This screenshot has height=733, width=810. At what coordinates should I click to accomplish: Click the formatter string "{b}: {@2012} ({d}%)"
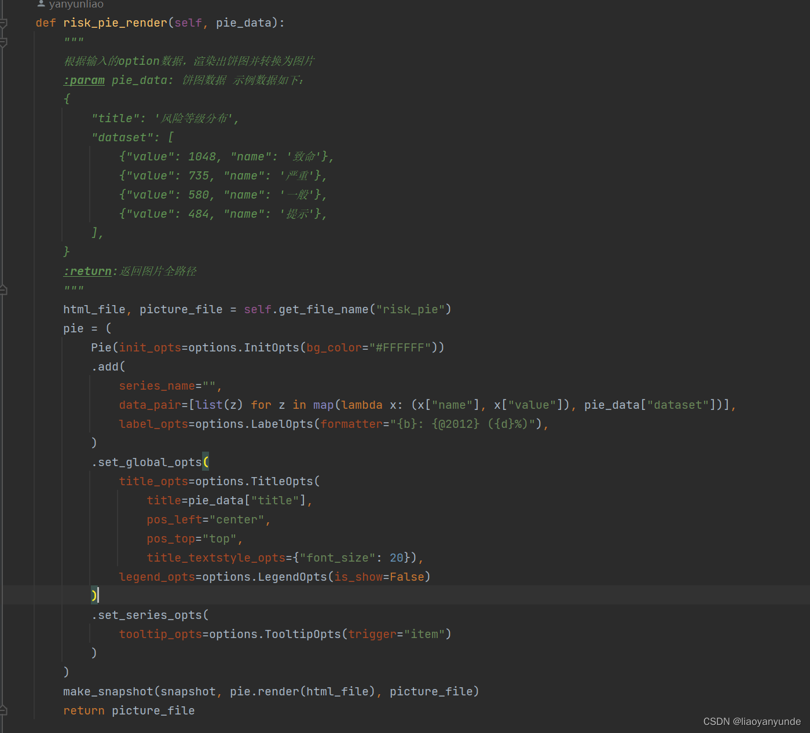tap(463, 424)
